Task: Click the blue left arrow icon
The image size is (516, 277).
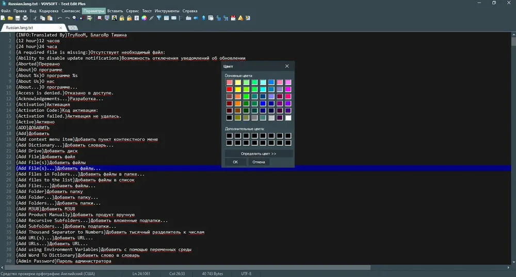Action: pyautogui.click(x=196, y=18)
